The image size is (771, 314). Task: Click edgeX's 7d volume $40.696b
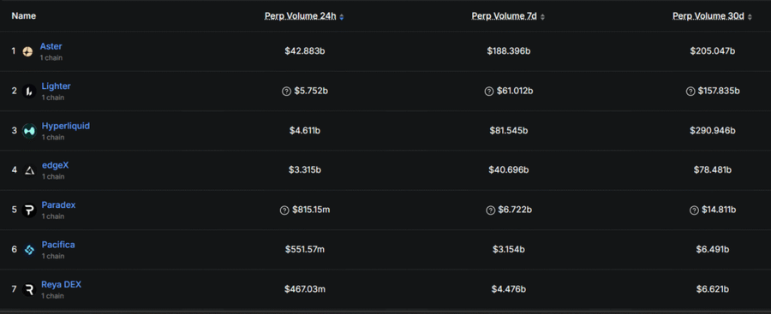click(x=509, y=170)
